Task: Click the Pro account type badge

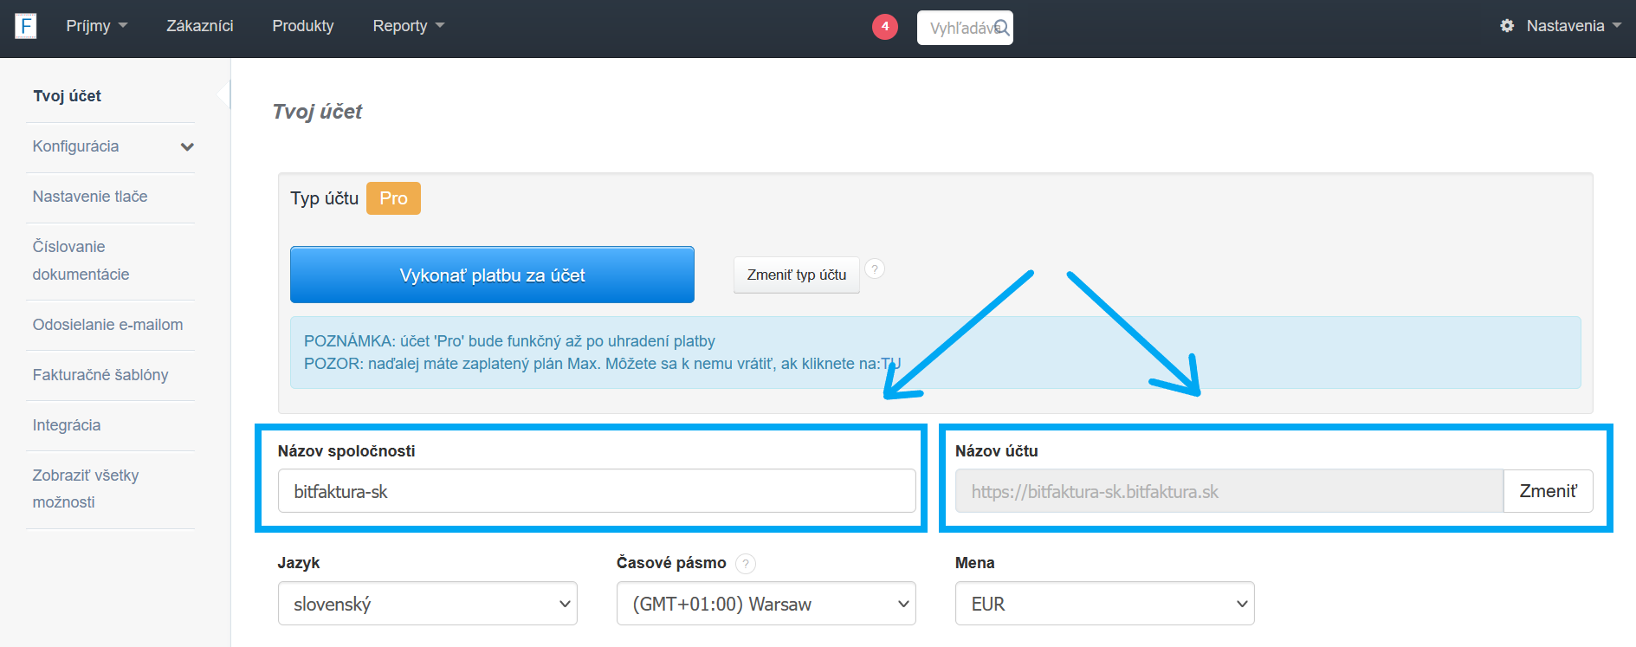Action: [x=393, y=198]
